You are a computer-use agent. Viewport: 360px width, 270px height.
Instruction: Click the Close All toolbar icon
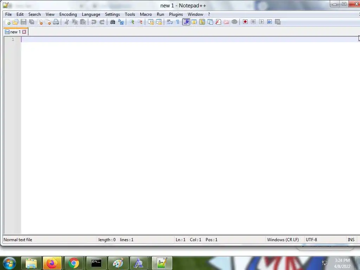(48, 22)
